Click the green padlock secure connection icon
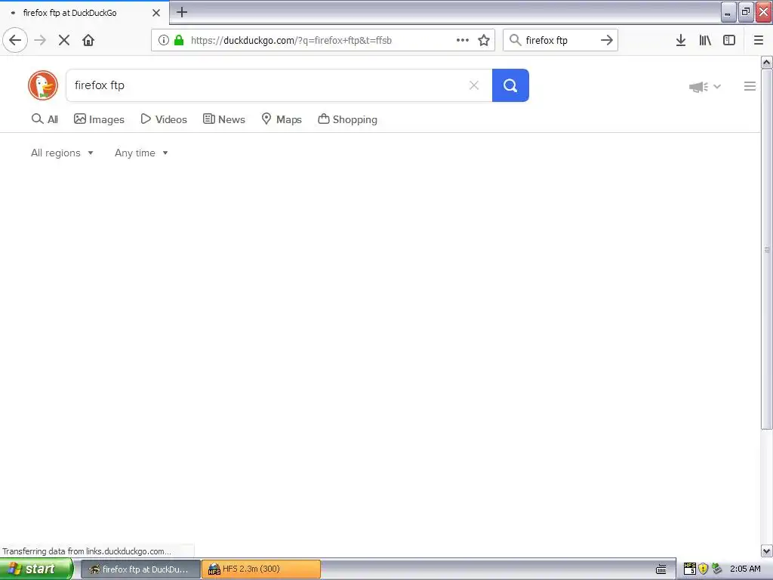 tap(179, 40)
